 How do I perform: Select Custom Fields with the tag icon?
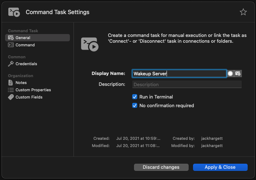click(x=29, y=97)
